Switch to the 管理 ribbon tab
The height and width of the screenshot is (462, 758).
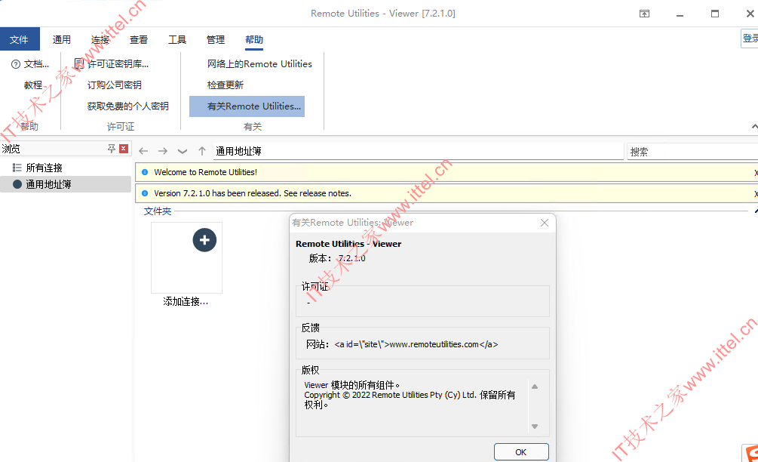(x=216, y=40)
